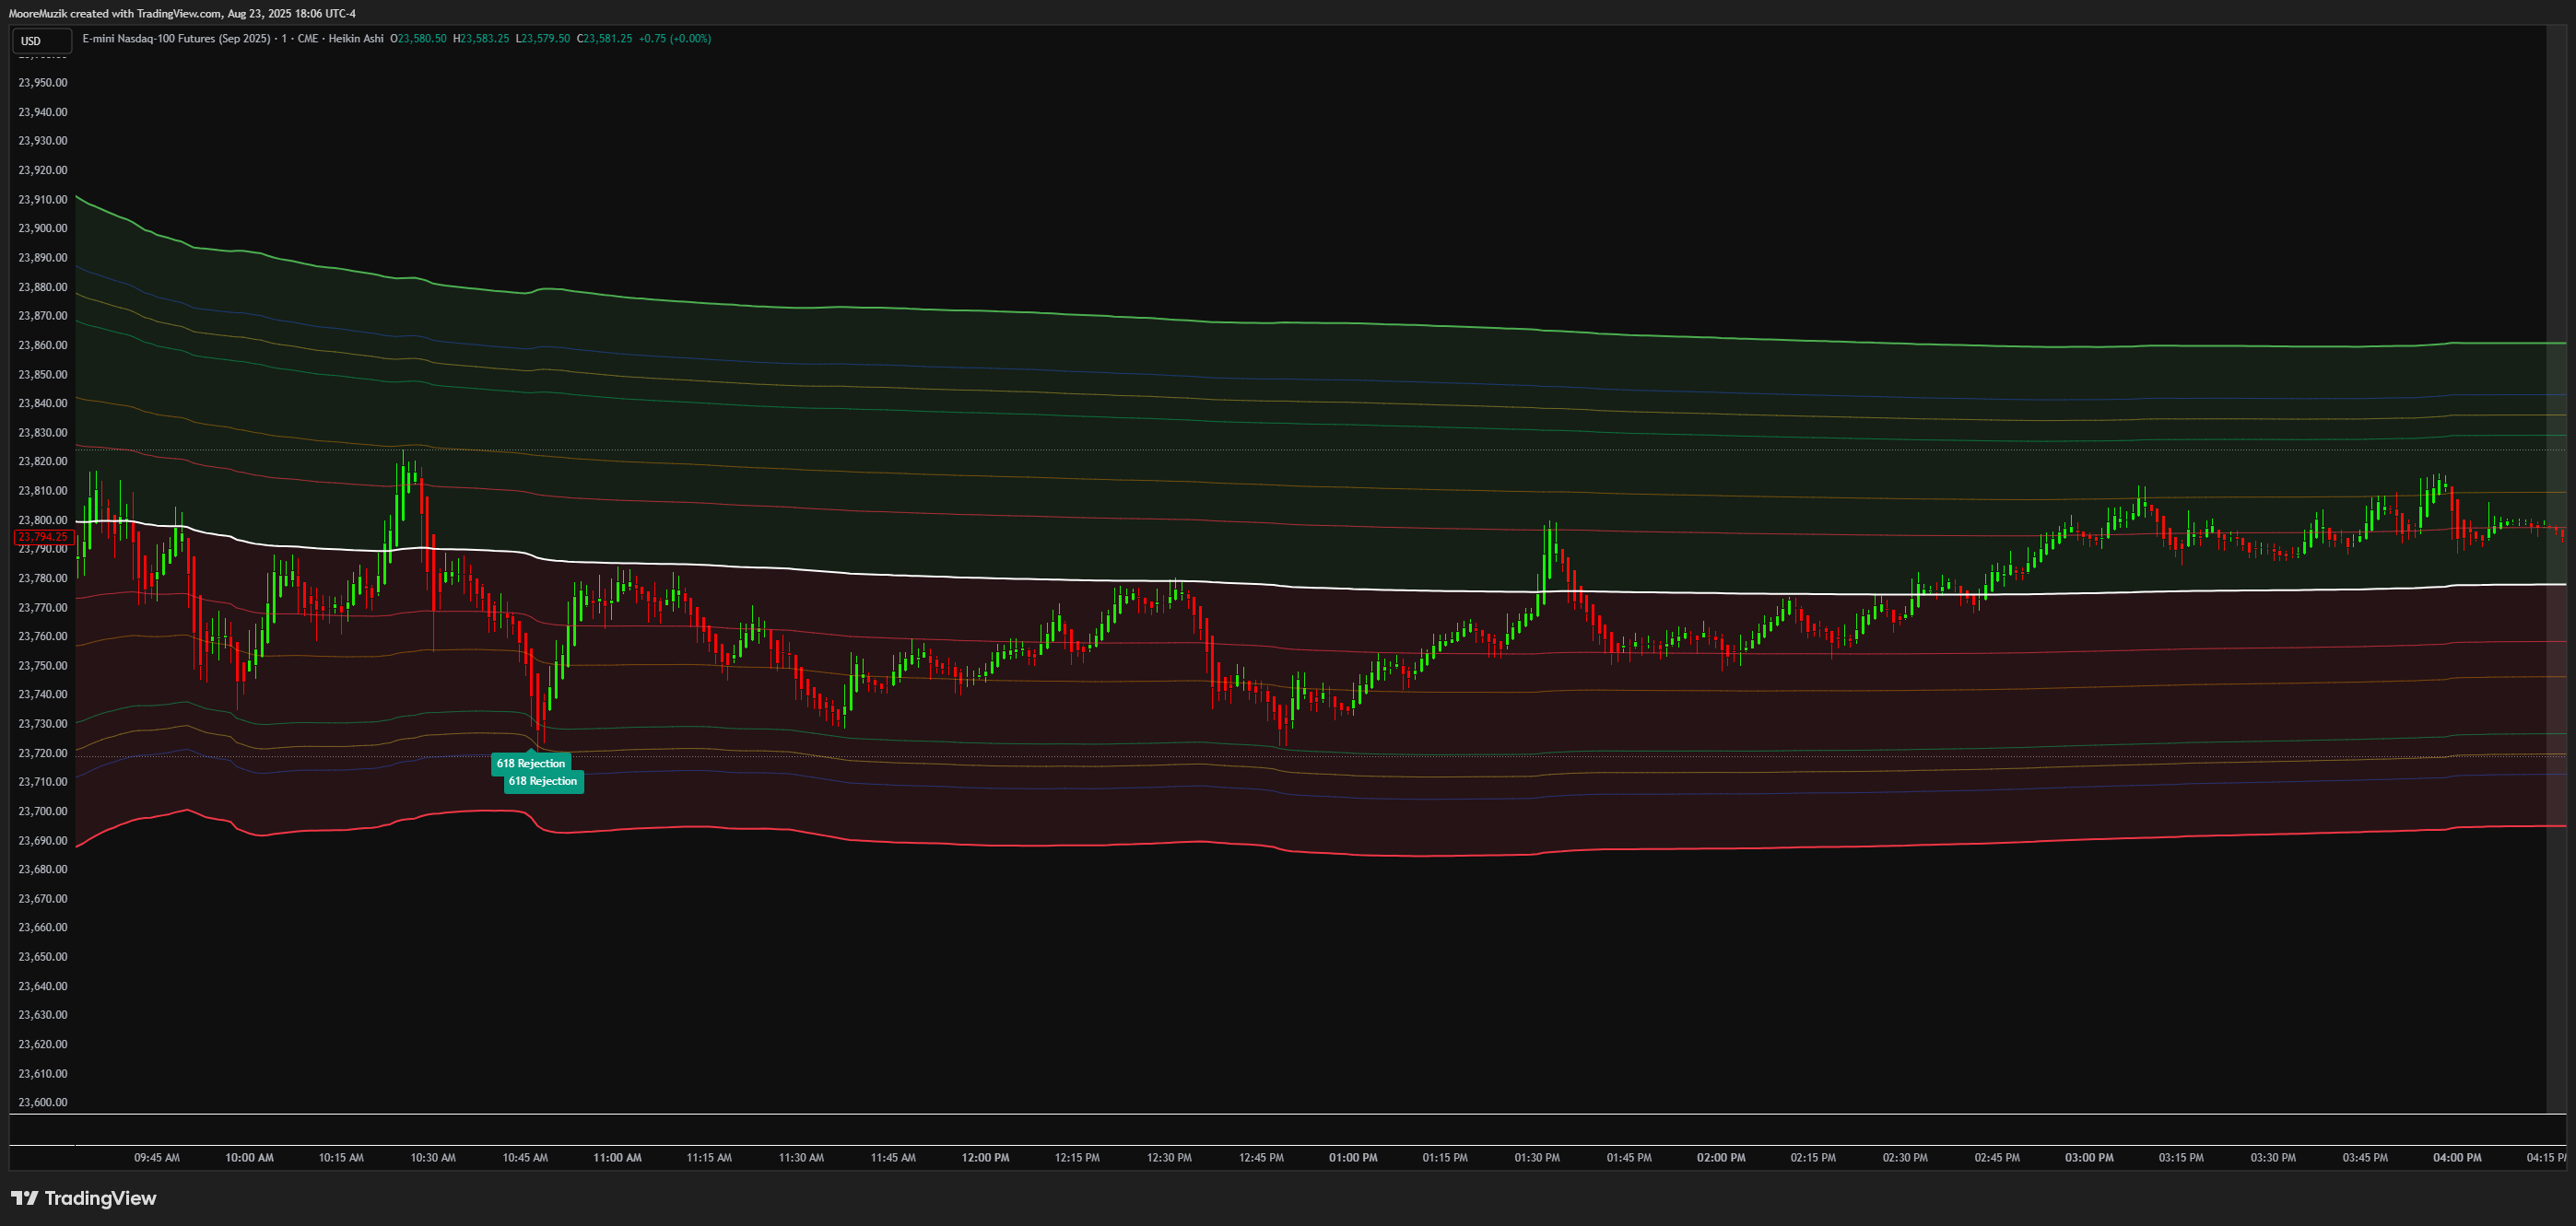
Task: Click the 23,700.00 price scale label
Action: pos(43,811)
